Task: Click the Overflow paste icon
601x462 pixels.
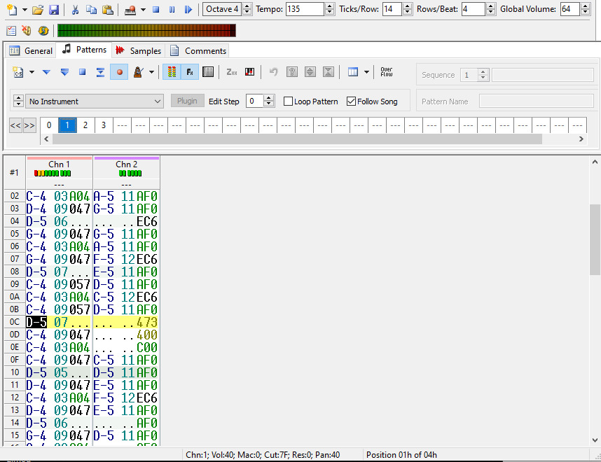Action: click(x=387, y=72)
